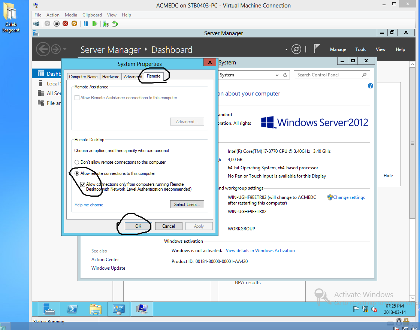Screen dimensions: 420x330
Task: Select File and Storage Services icon
Action: pyautogui.click(x=41, y=103)
